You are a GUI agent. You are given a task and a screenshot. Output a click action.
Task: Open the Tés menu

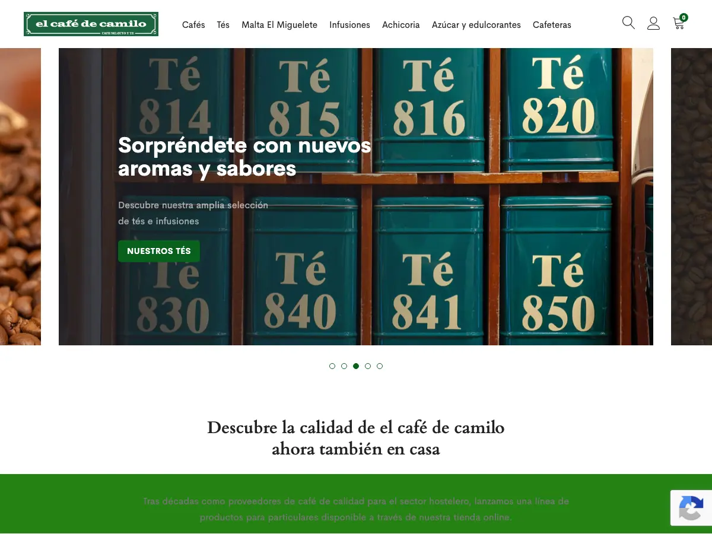coord(223,25)
